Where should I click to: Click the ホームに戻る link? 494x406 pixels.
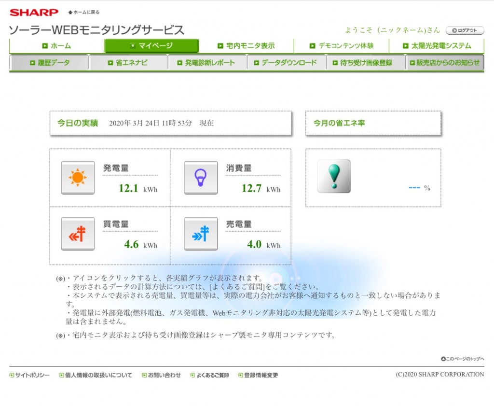(84, 12)
